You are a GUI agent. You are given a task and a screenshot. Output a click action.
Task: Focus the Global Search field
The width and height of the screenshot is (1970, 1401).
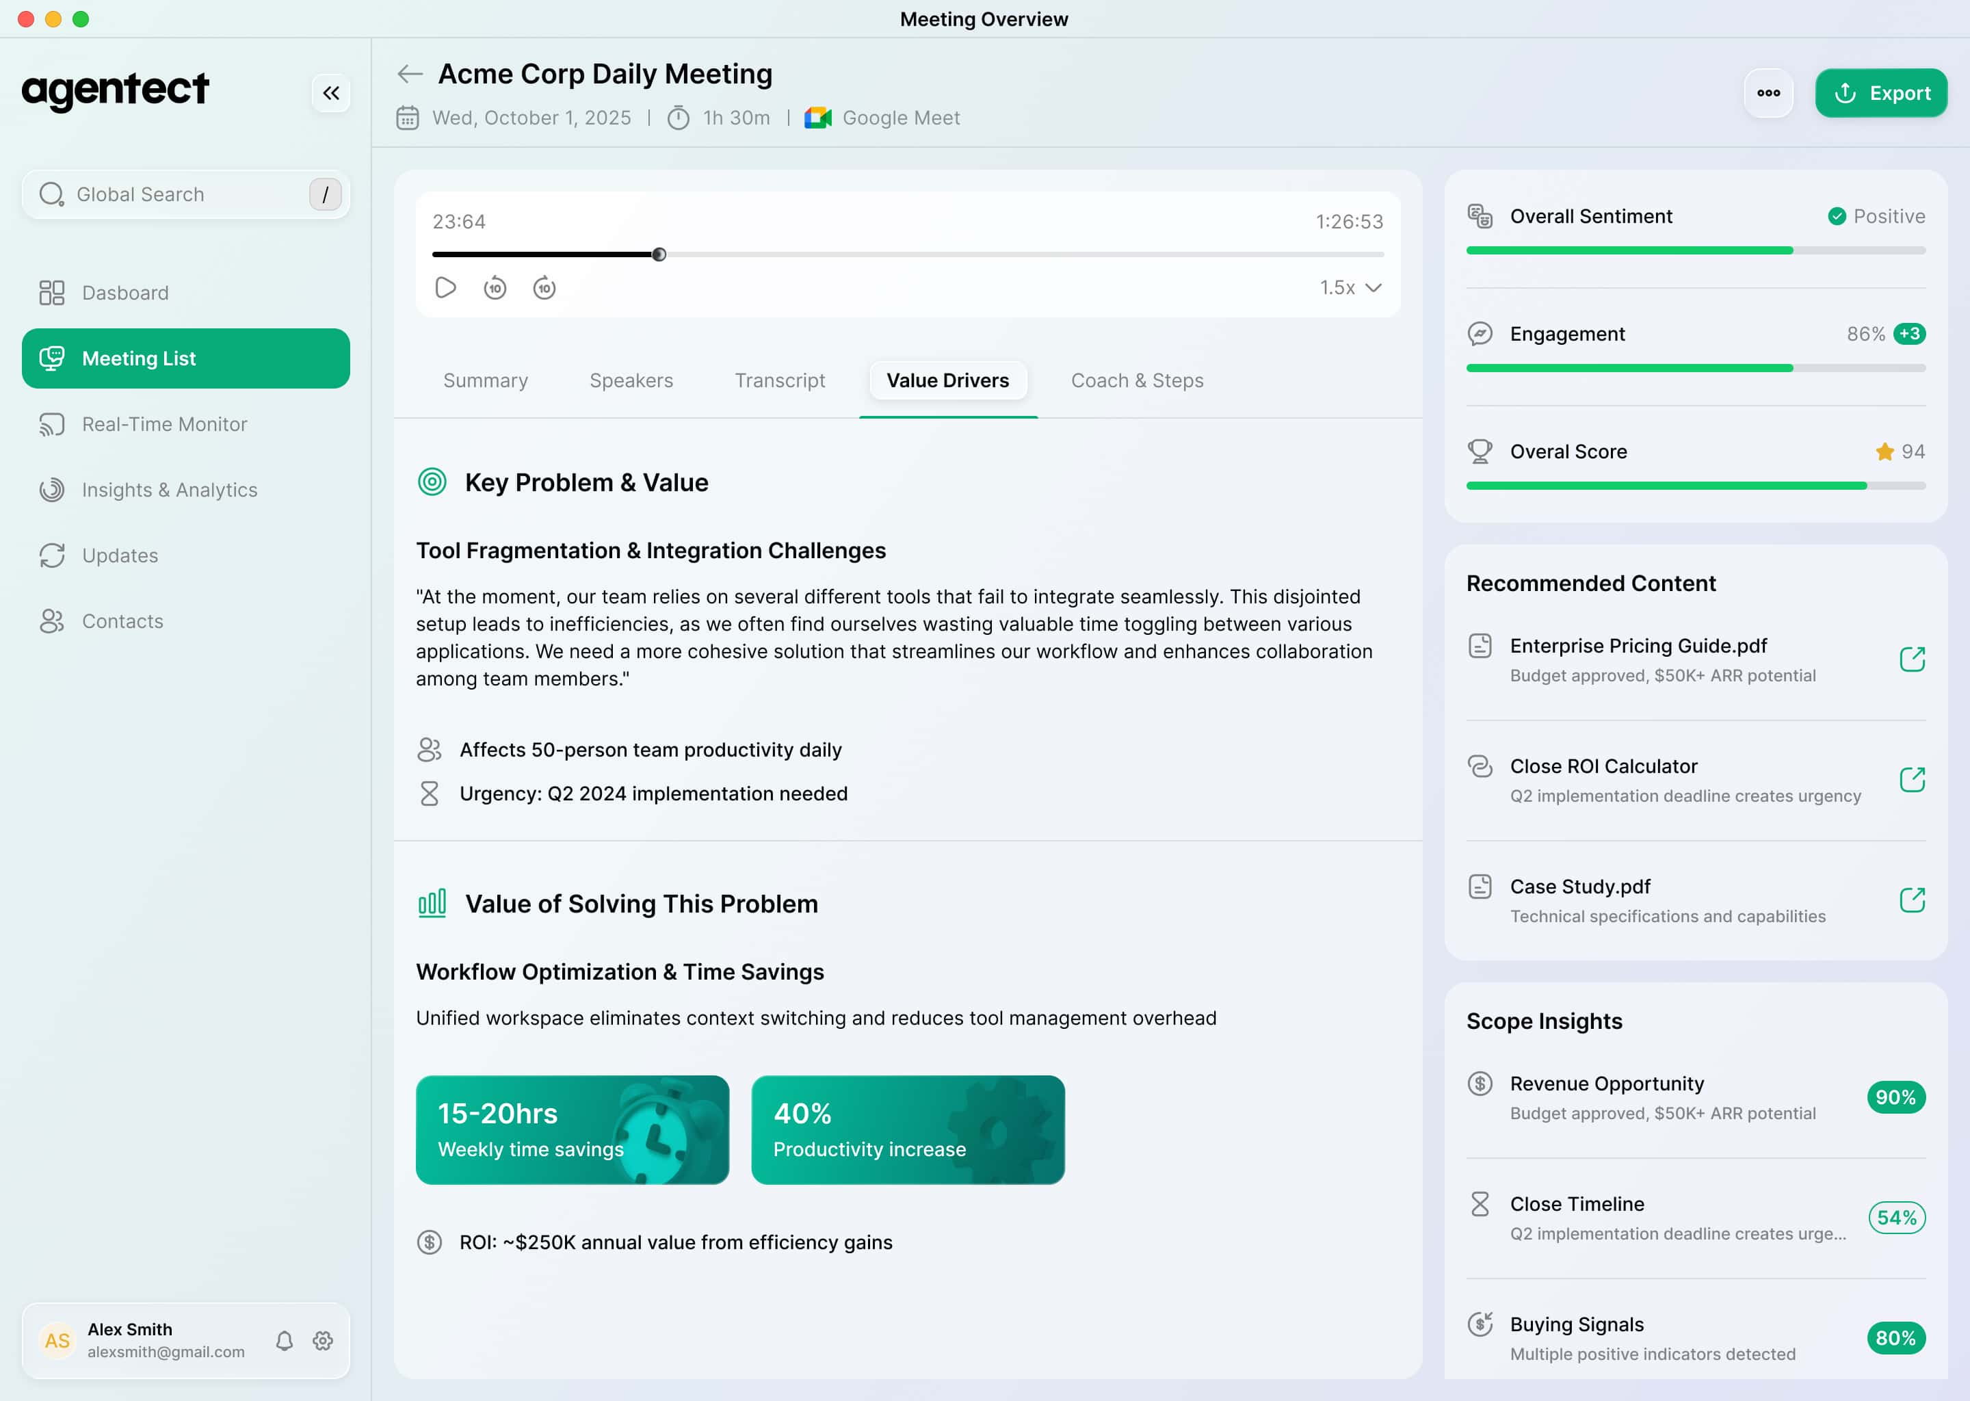[172, 194]
